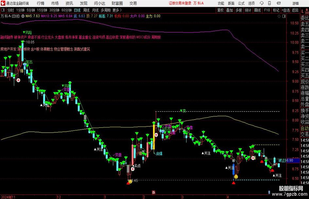Click the 启爆 signal label
The image size is (309, 199).
(x=159, y=154)
